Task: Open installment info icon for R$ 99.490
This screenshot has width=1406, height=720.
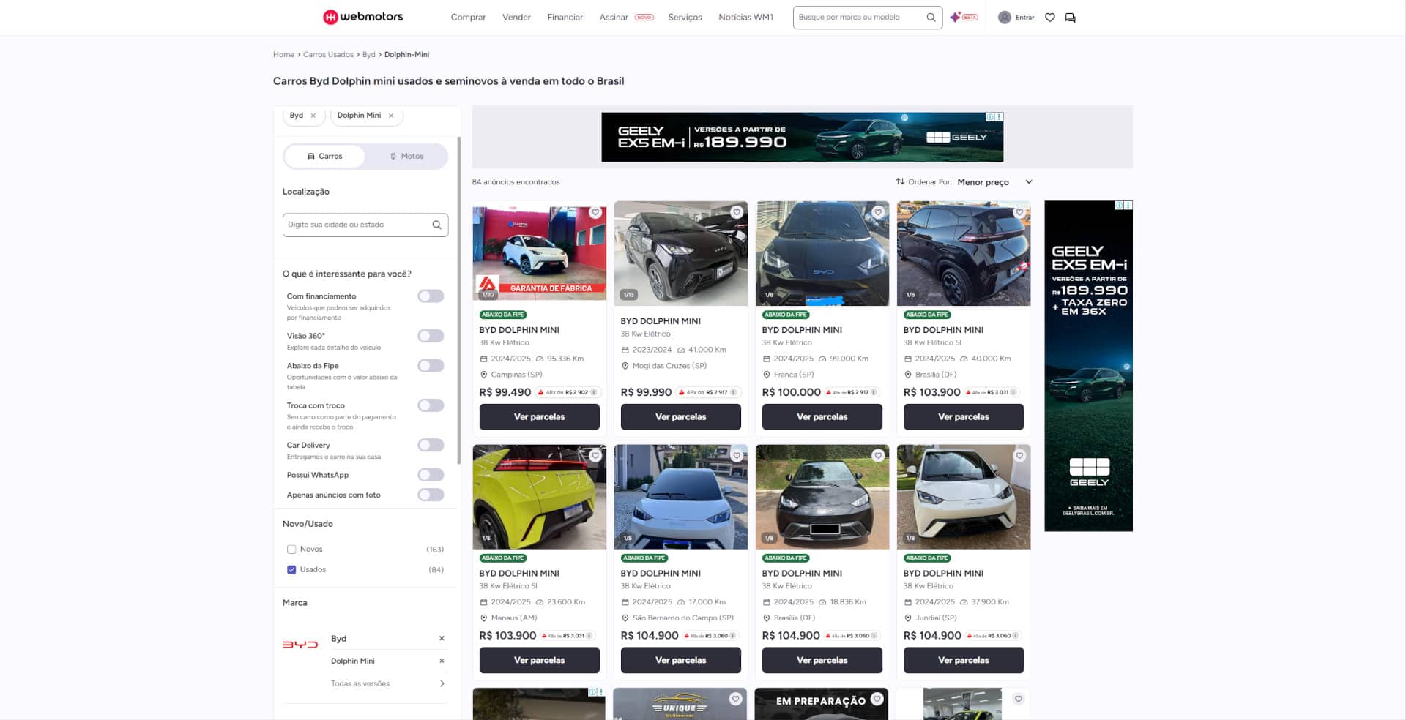Action: [x=593, y=392]
